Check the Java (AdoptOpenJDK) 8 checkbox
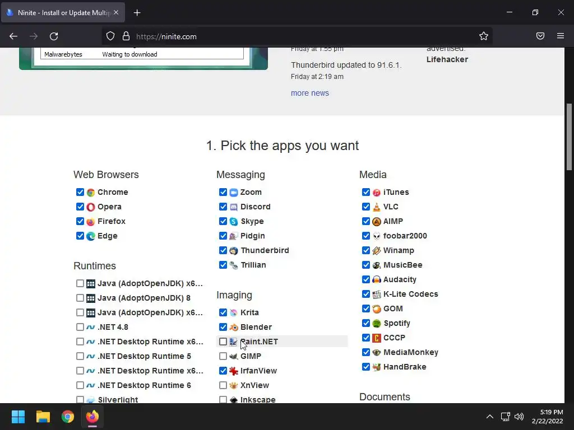The height and width of the screenshot is (430, 574). click(80, 298)
